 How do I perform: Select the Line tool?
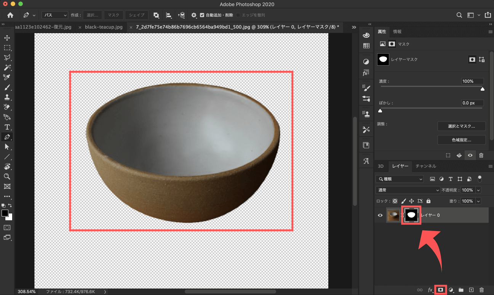[7, 157]
